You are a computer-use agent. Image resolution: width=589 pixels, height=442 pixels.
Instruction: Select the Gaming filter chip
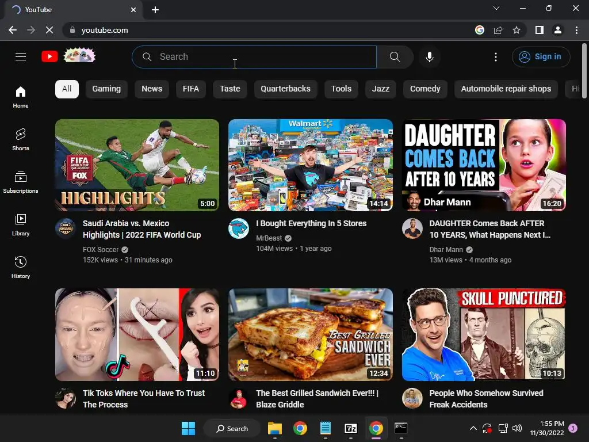[106, 89]
